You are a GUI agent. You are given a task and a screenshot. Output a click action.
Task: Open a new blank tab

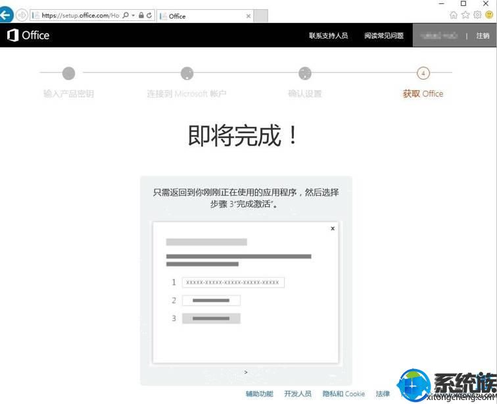261,16
